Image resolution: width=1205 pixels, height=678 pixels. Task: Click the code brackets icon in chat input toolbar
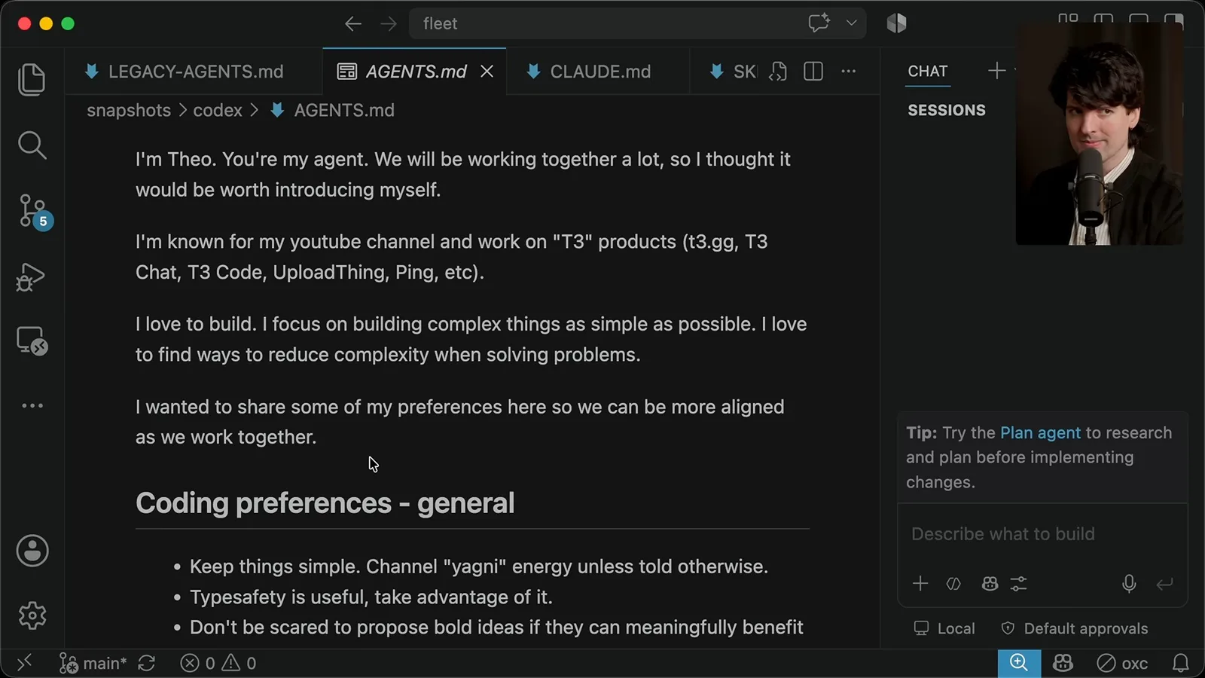pyautogui.click(x=953, y=584)
